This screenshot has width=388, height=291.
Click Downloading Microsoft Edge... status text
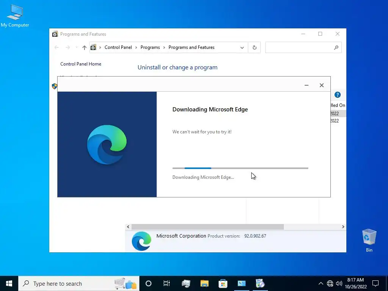click(203, 177)
